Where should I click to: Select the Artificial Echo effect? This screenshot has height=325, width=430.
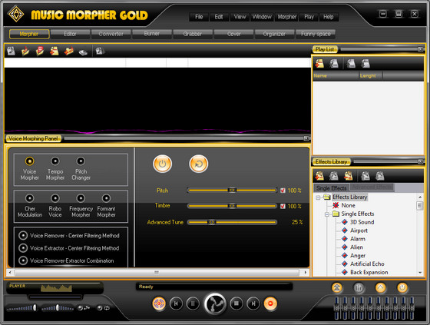coord(367,264)
